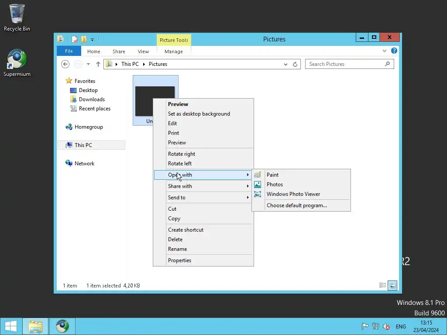Open the Recycle Bin desktop icon
Viewport: 447px width, 335px height.
[17, 17]
